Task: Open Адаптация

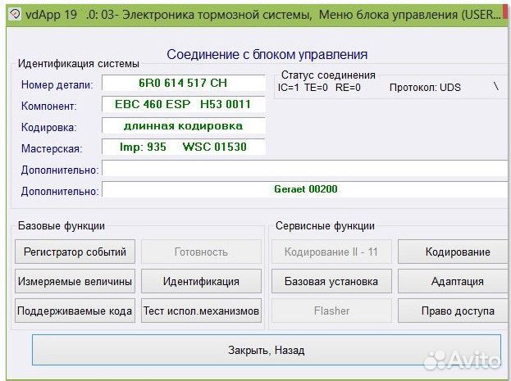Action: pyautogui.click(x=454, y=281)
